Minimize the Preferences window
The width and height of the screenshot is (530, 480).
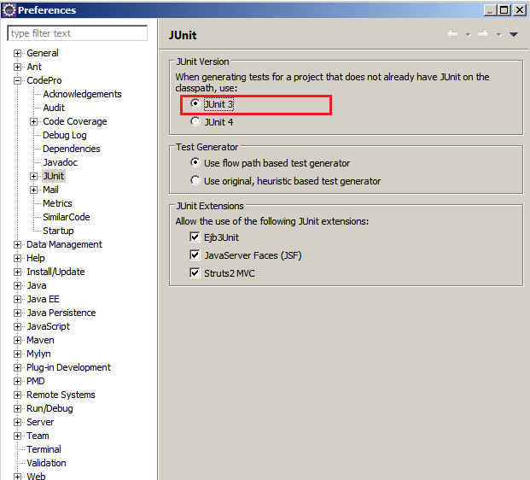490,10
